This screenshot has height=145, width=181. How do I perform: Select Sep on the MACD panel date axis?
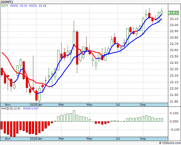(143, 139)
